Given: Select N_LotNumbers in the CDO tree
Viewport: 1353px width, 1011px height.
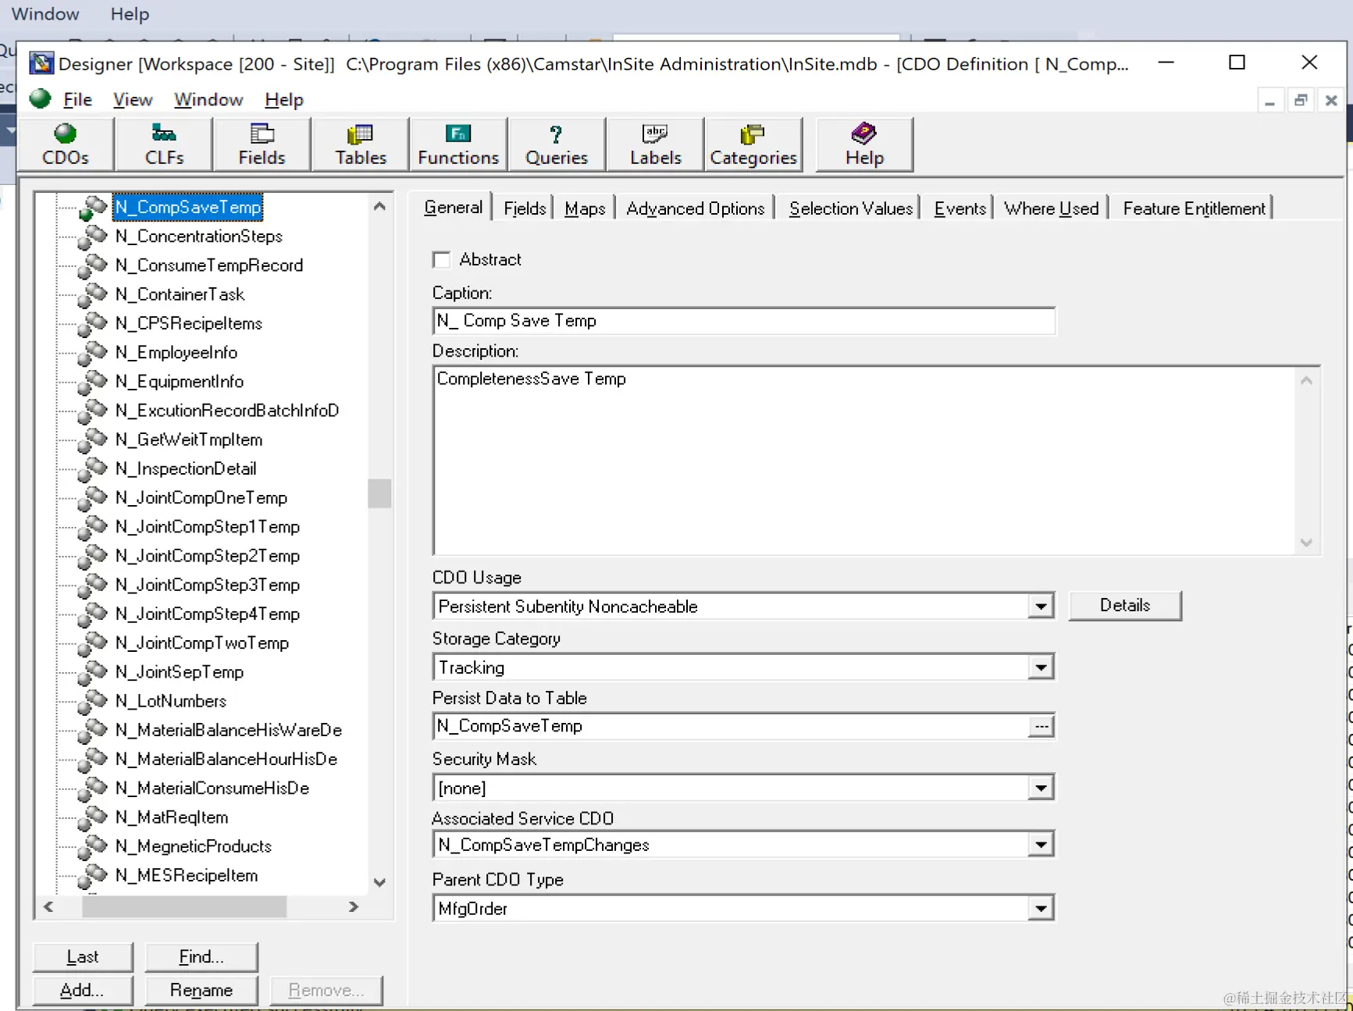Looking at the screenshot, I should coord(170,701).
